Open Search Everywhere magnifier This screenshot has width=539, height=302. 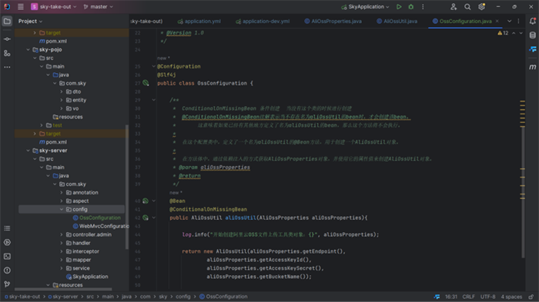point(467,6)
